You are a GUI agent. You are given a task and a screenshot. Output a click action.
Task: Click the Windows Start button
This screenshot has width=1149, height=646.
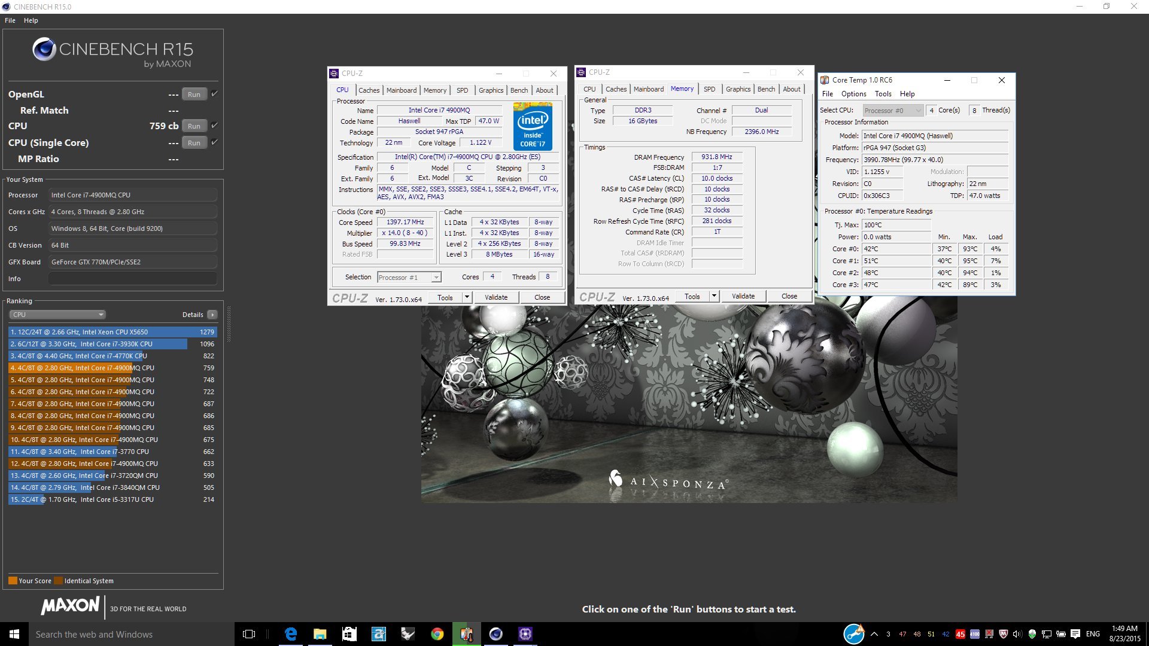coord(14,634)
